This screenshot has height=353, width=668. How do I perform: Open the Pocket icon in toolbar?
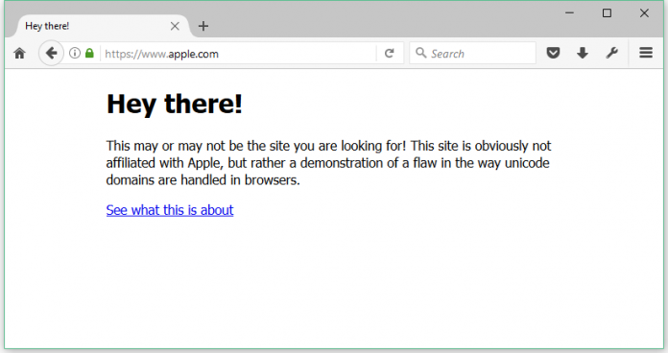click(553, 53)
